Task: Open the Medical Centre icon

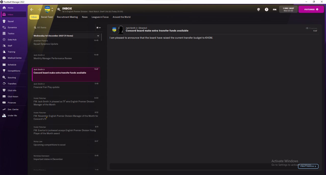Action: (x=4, y=58)
